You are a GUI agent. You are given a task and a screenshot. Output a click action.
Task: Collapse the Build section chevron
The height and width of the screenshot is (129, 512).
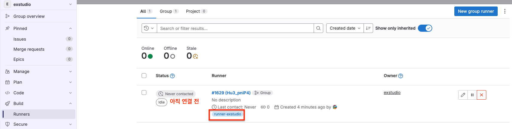tap(70, 103)
